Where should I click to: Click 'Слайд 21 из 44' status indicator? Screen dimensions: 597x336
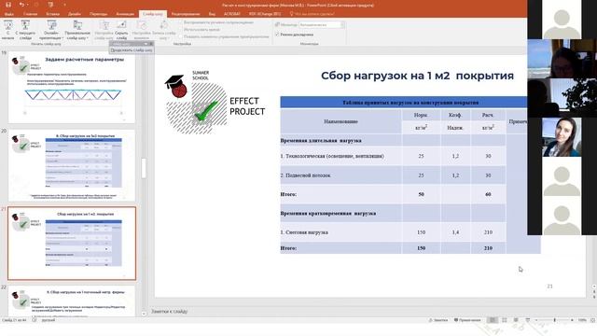(x=14, y=320)
